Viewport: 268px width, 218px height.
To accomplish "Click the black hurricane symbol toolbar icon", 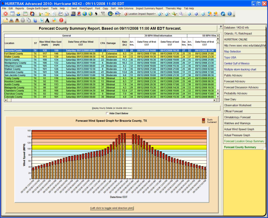I will click(96, 14).
